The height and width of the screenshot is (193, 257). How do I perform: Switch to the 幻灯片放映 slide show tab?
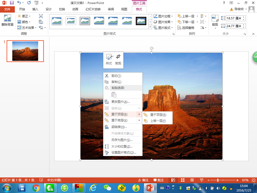(x=93, y=9)
